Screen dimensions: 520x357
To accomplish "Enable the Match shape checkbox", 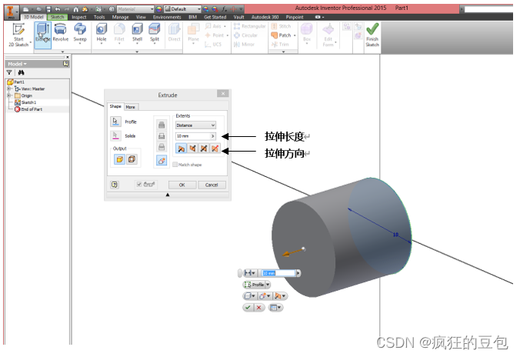I will tap(175, 164).
